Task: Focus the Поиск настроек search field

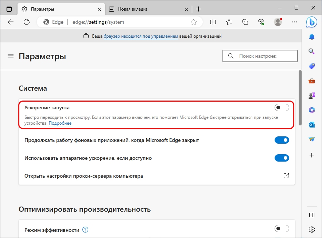Action: click(x=260, y=56)
